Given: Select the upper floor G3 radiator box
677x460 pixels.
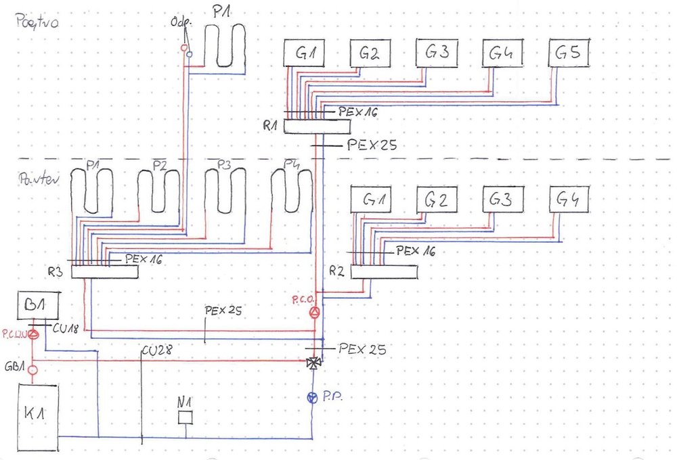Looking at the screenshot, I should point(437,52).
